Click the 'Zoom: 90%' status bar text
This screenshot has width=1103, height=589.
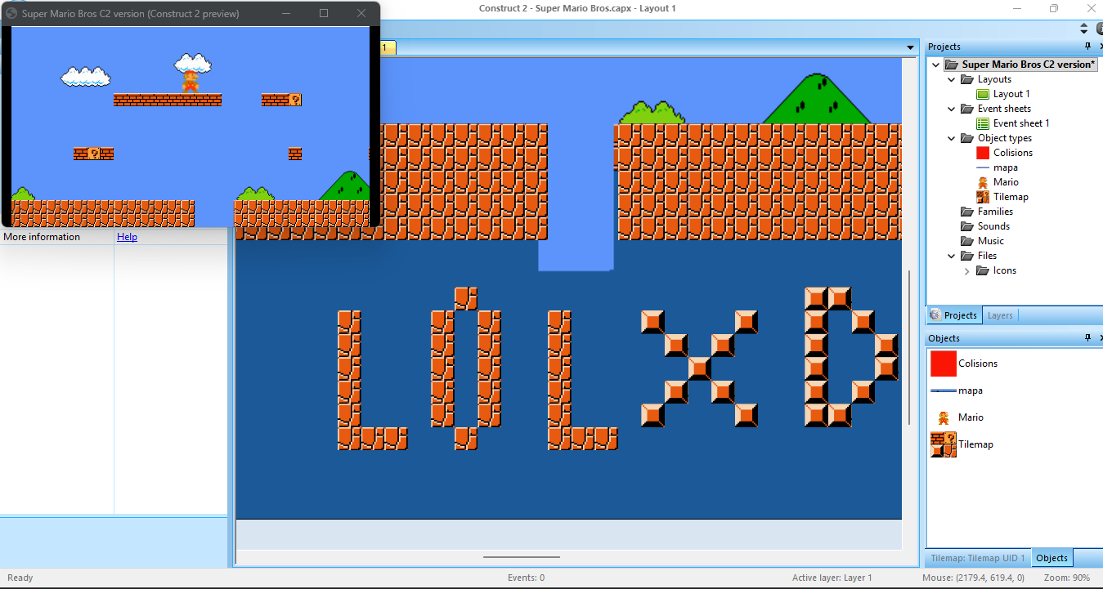pos(1066,578)
